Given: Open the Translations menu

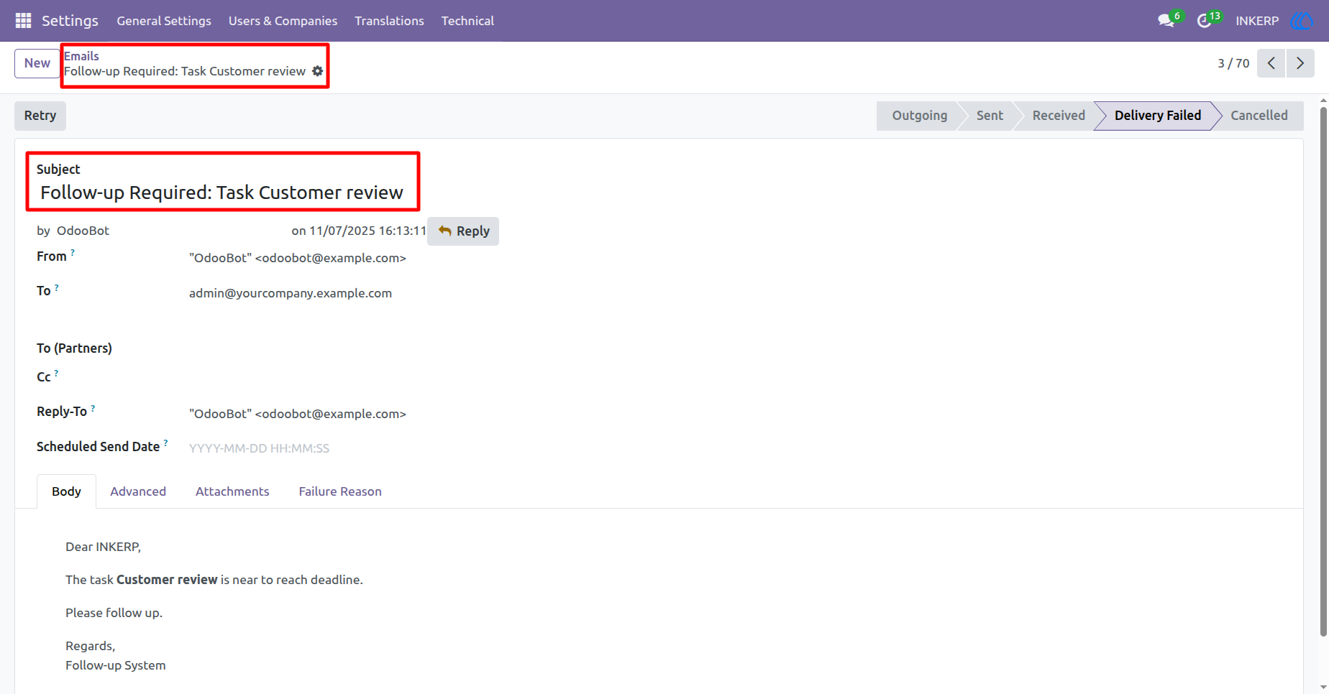Looking at the screenshot, I should click(x=389, y=21).
